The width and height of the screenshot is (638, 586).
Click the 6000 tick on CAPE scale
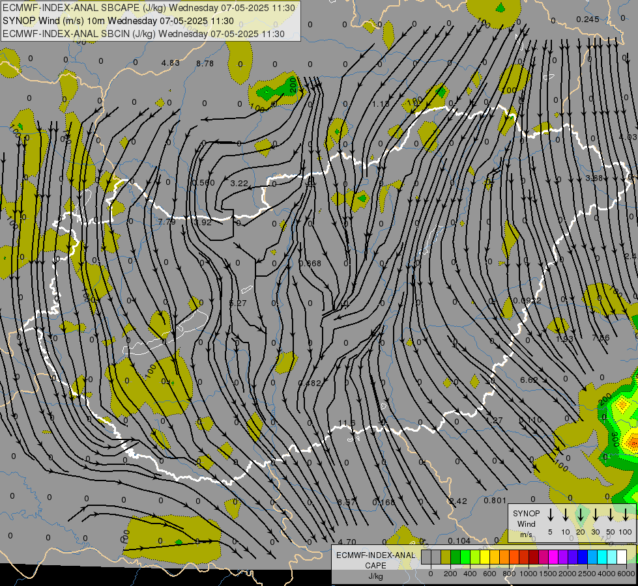coord(626,574)
